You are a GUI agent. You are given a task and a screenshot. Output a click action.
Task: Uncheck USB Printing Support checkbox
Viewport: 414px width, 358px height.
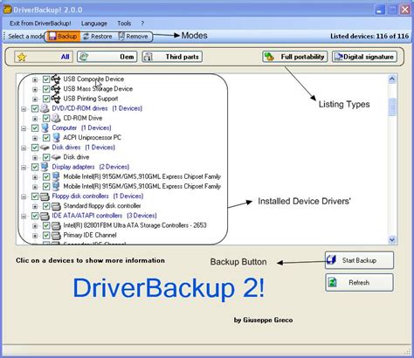[46, 99]
